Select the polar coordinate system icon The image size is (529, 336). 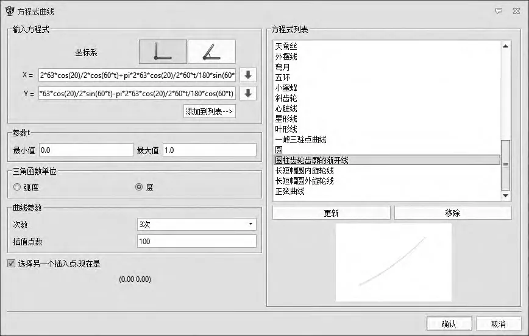[x=211, y=52]
